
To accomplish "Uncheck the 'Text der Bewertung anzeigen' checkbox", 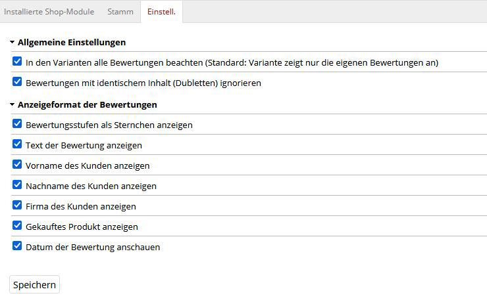I will [17, 144].
